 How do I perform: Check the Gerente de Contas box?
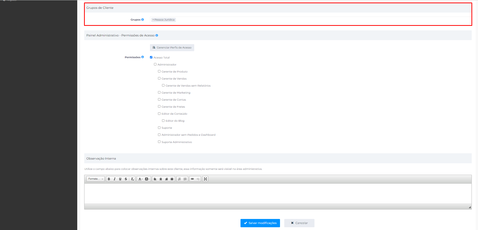[159, 99]
